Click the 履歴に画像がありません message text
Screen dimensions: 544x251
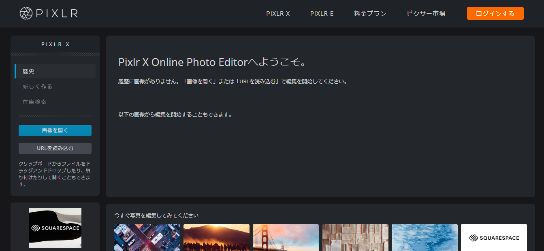point(233,81)
